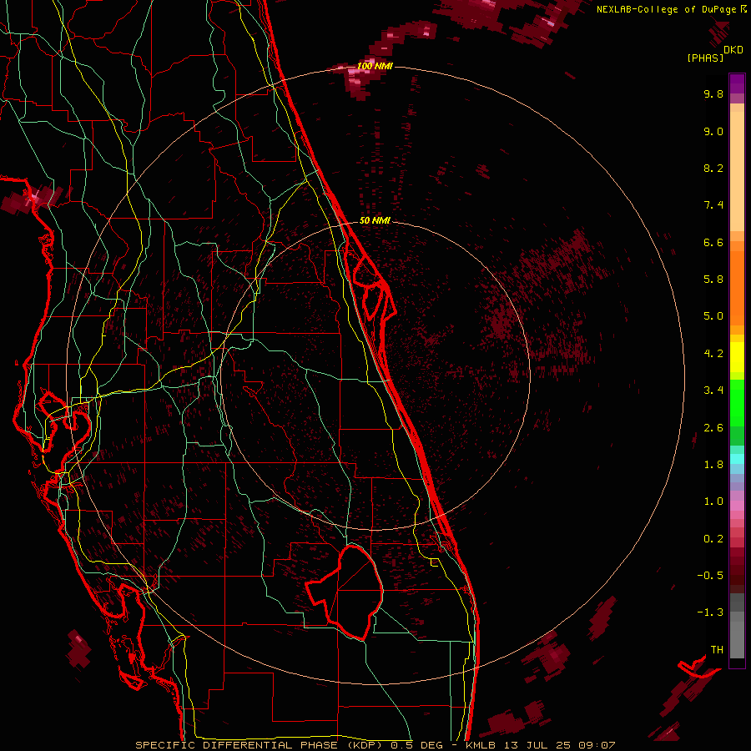Click the 1.0 scale value
751x751 pixels.
tap(713, 502)
